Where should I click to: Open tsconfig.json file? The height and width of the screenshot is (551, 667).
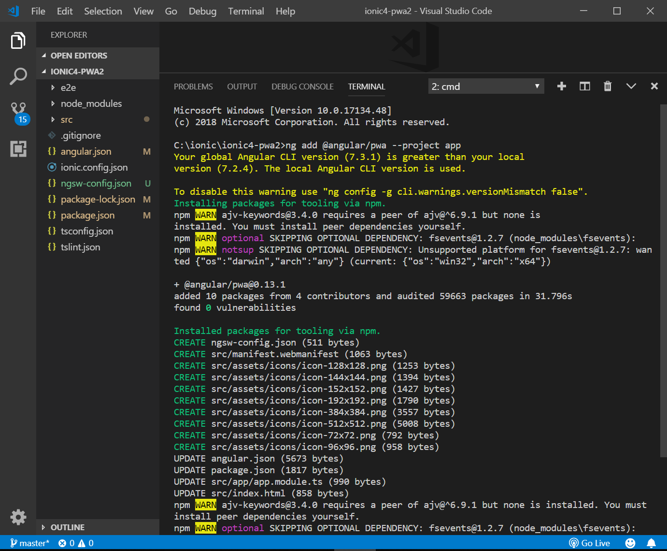[x=98, y=231]
